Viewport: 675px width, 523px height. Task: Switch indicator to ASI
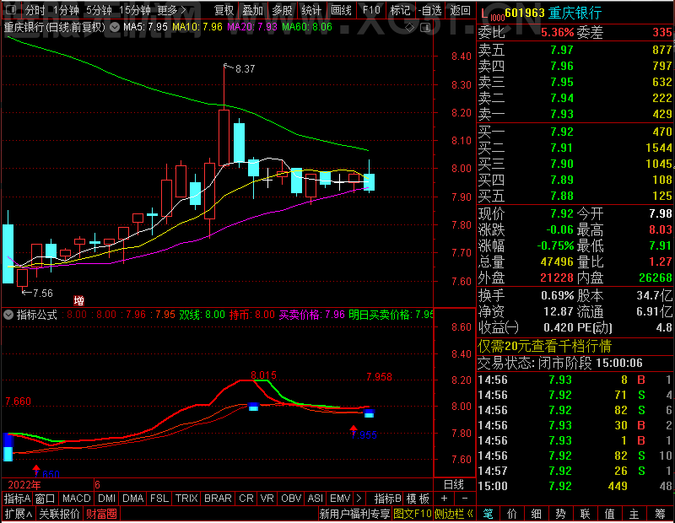[x=315, y=499]
